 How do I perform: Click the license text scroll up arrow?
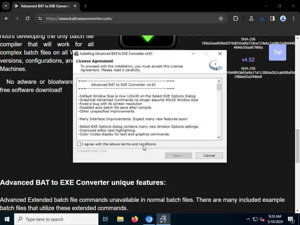[x=219, y=81]
